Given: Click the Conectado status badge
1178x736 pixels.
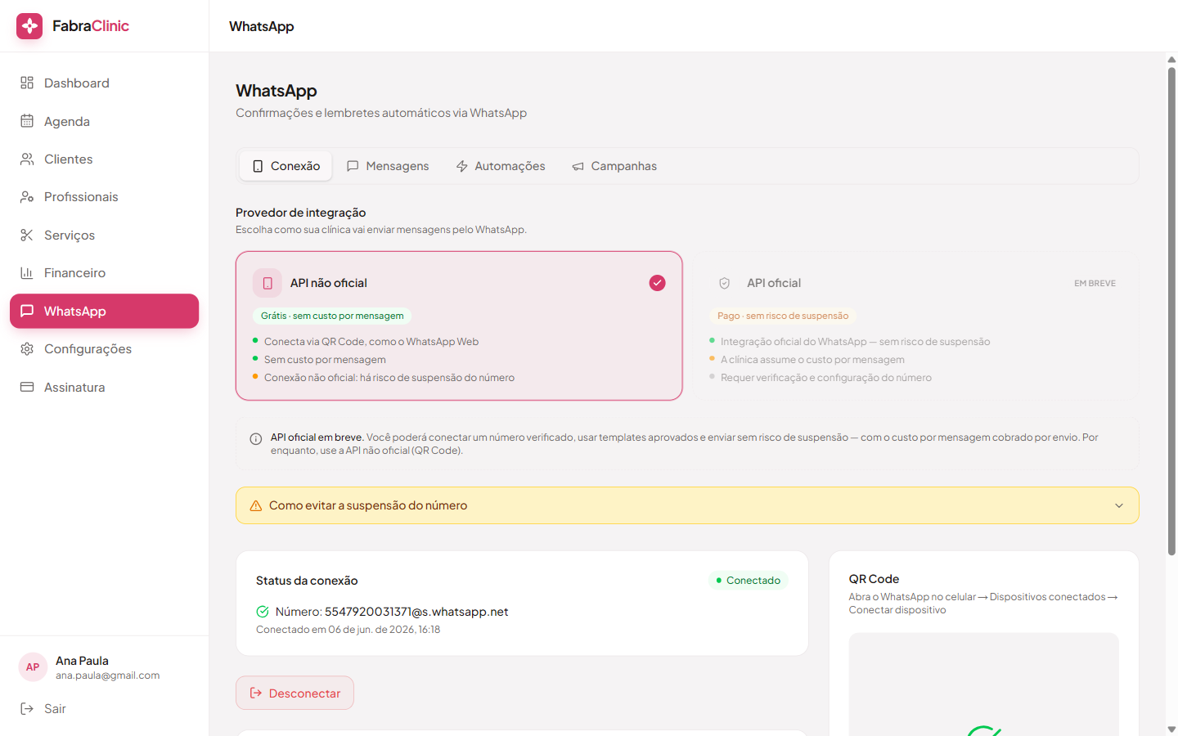Looking at the screenshot, I should point(749,580).
